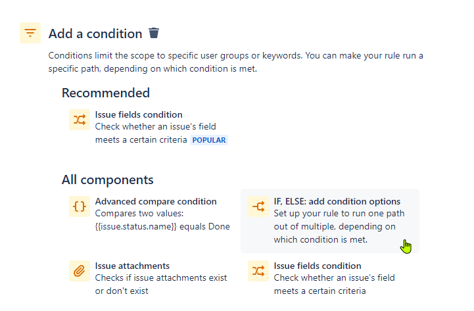The width and height of the screenshot is (474, 311).
Task: Click the All components section heading
Action: [108, 179]
